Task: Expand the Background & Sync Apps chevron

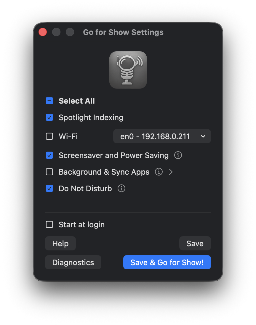Action: click(x=171, y=172)
